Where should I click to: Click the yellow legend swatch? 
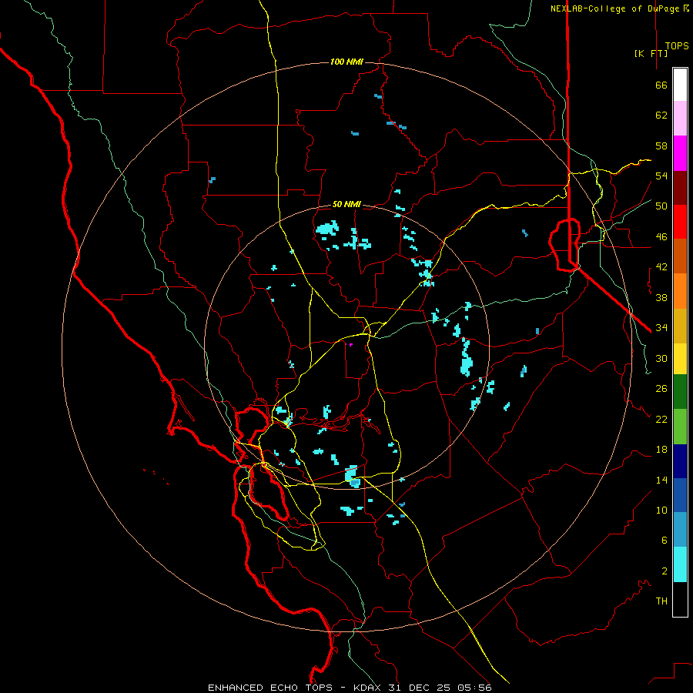(x=680, y=359)
